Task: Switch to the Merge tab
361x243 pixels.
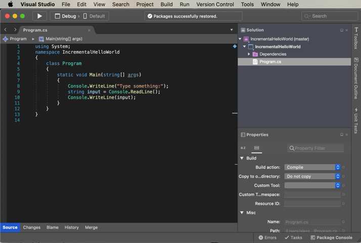Action: point(91,227)
